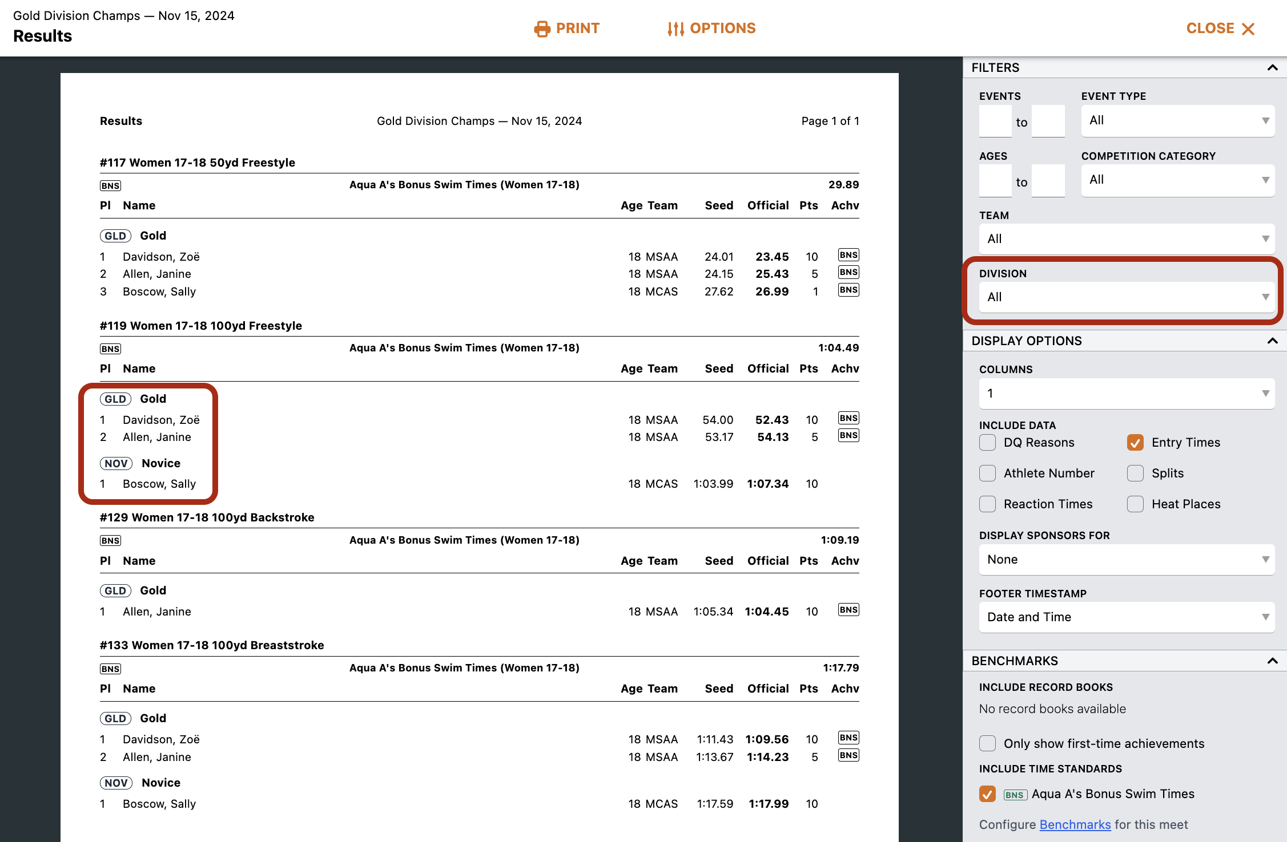Click BNS badge in event #133 header
This screenshot has height=842, width=1287.
110,669
